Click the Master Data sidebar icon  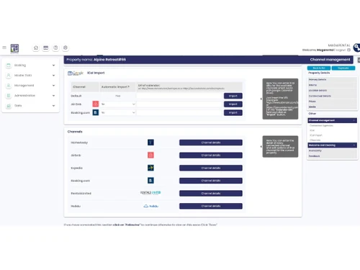click(x=9, y=76)
